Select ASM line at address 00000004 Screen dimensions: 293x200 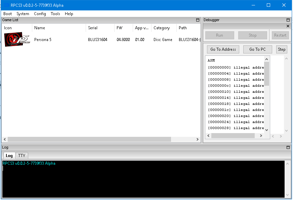[x=236, y=74]
